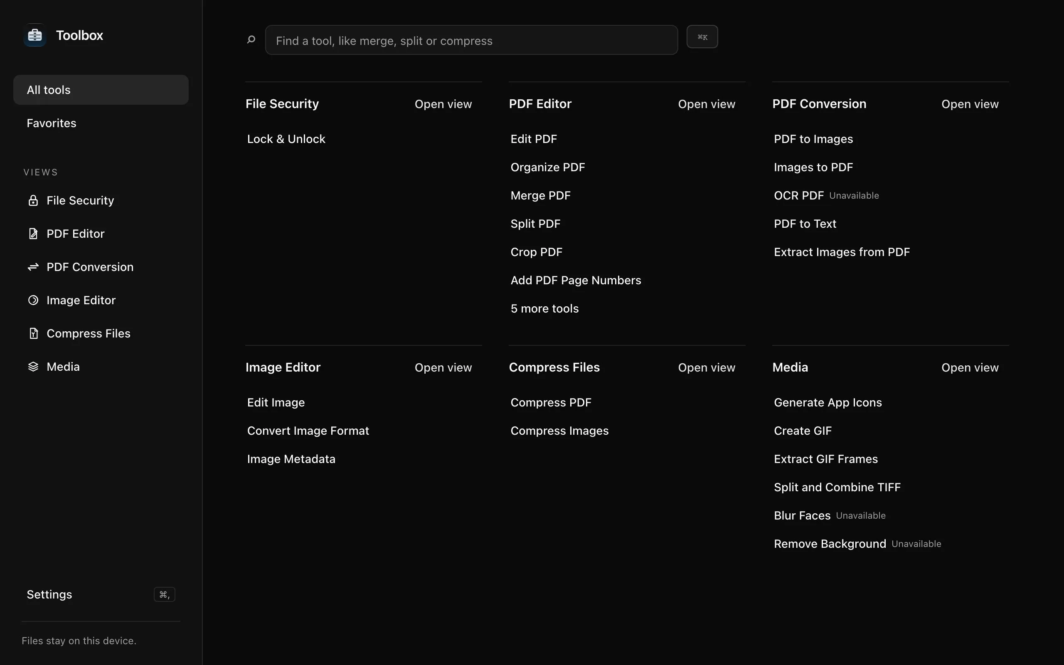Open the Create GIF tool

(803, 431)
